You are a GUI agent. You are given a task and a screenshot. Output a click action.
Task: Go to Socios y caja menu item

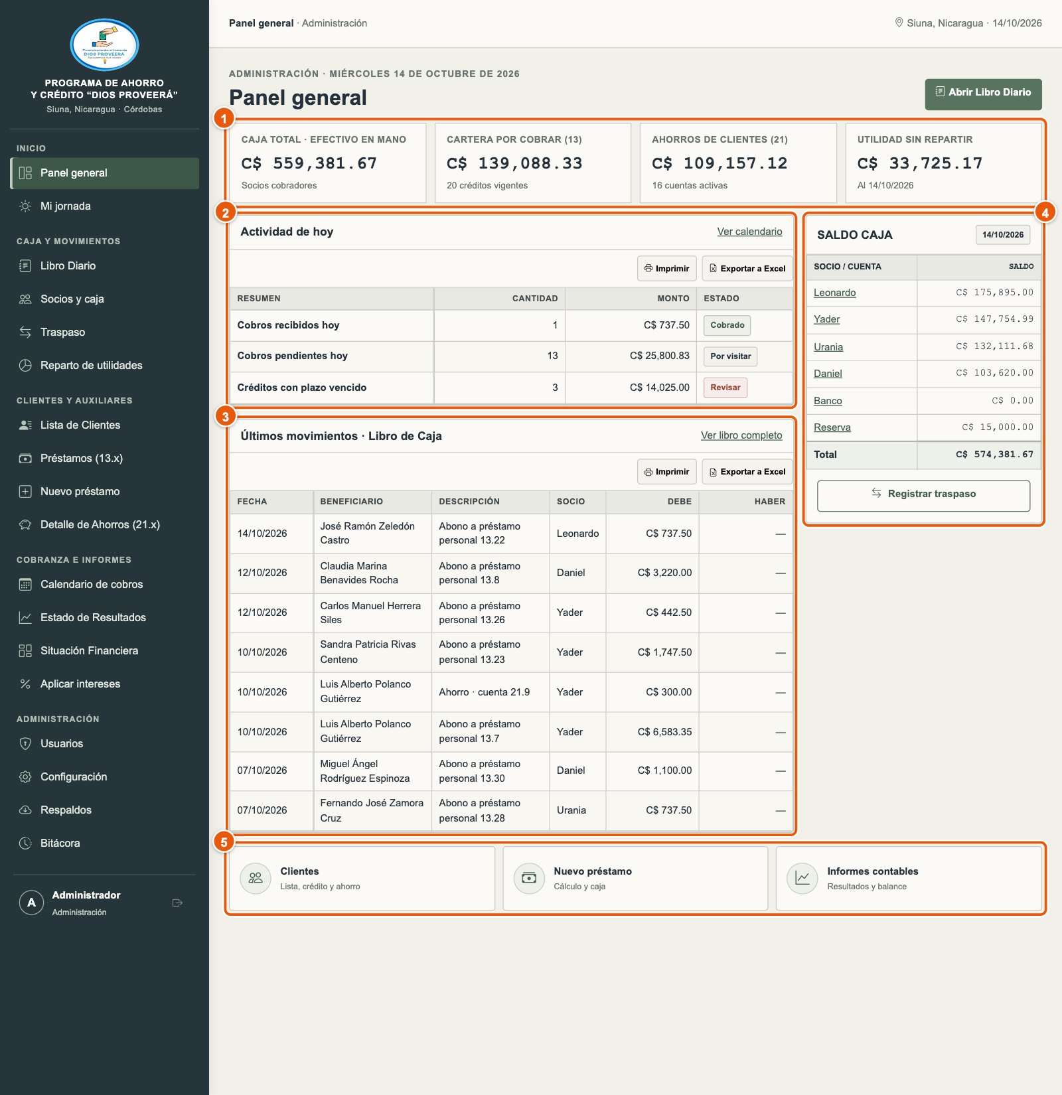104,299
